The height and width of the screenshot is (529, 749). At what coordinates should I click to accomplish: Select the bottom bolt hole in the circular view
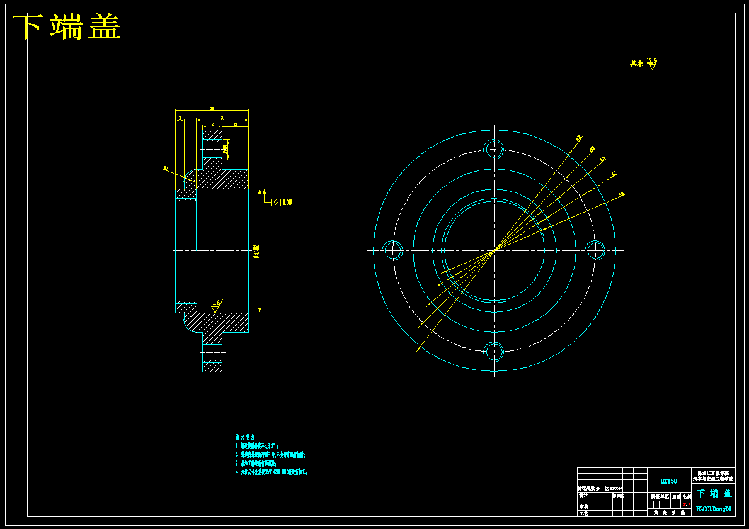(x=494, y=352)
